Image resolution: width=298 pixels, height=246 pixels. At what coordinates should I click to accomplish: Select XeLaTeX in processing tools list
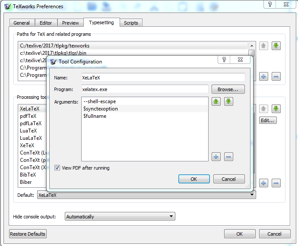pyautogui.click(x=33, y=109)
